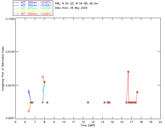Click the x-axis tick label 9
Image resolution: width=165 pixels, height=132 pixels.
click(54, 122)
